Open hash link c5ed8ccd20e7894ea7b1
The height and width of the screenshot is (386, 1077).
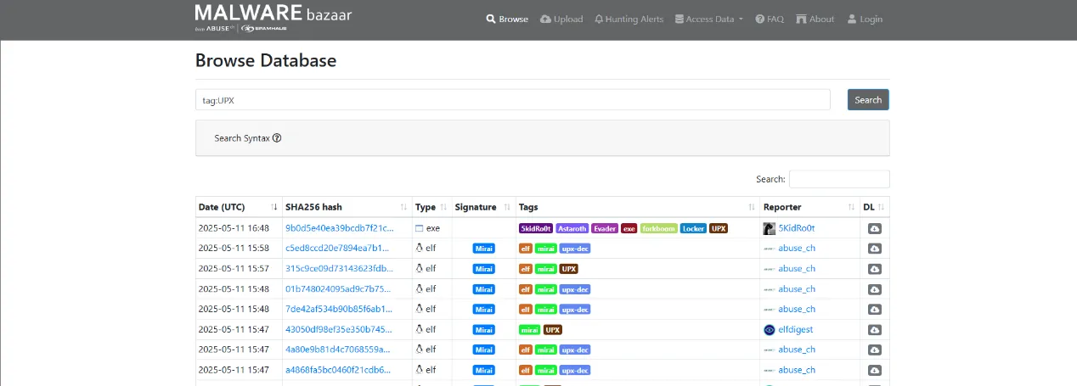[x=337, y=249]
